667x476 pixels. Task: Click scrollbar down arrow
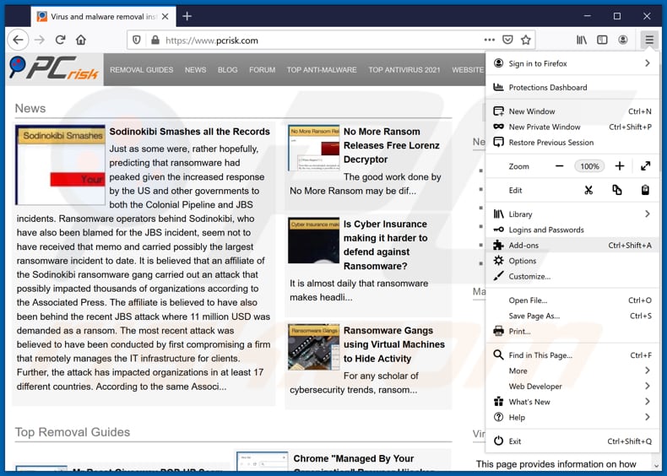pyautogui.click(x=656, y=465)
